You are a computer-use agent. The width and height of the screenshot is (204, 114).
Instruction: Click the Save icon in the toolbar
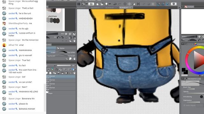tap(106, 4)
